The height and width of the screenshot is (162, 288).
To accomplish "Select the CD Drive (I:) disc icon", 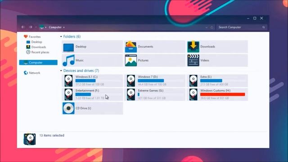I will point(68,108).
